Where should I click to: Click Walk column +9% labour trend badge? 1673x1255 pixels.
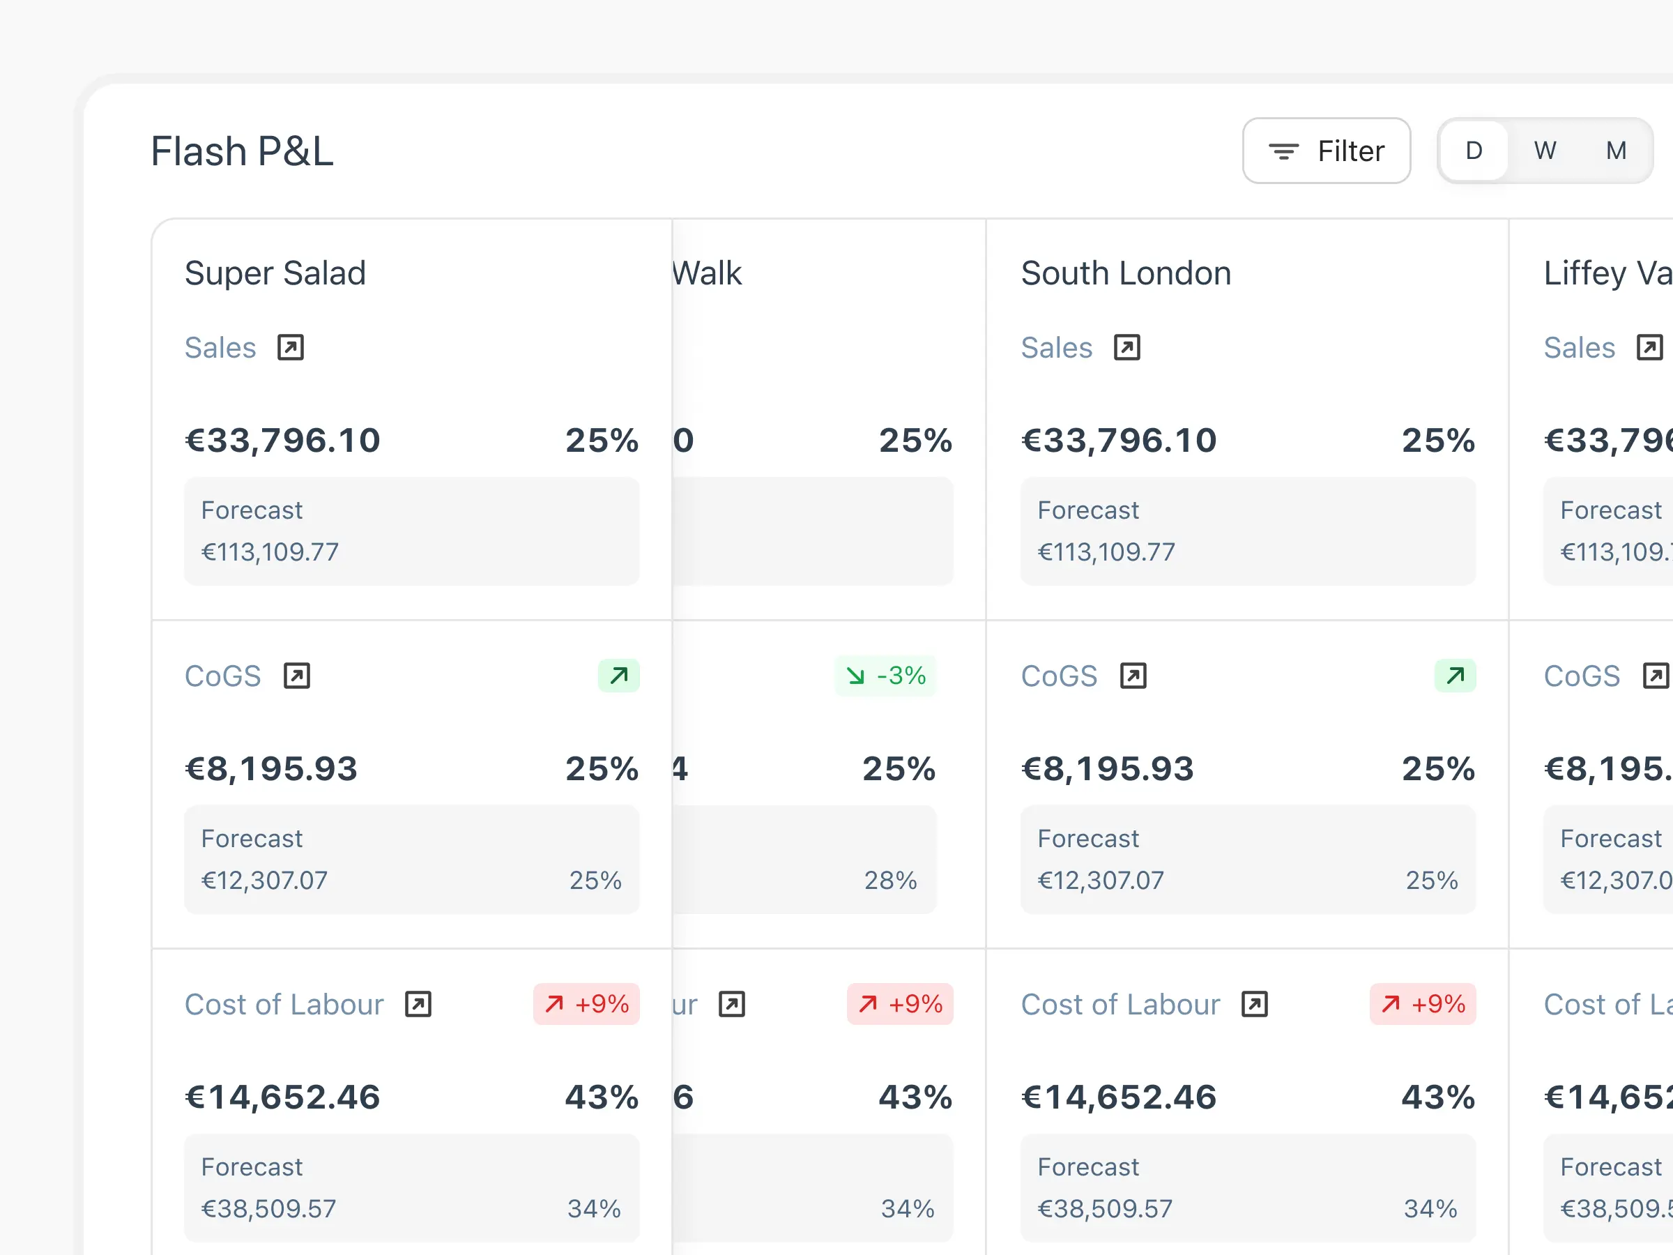pyautogui.click(x=900, y=1004)
